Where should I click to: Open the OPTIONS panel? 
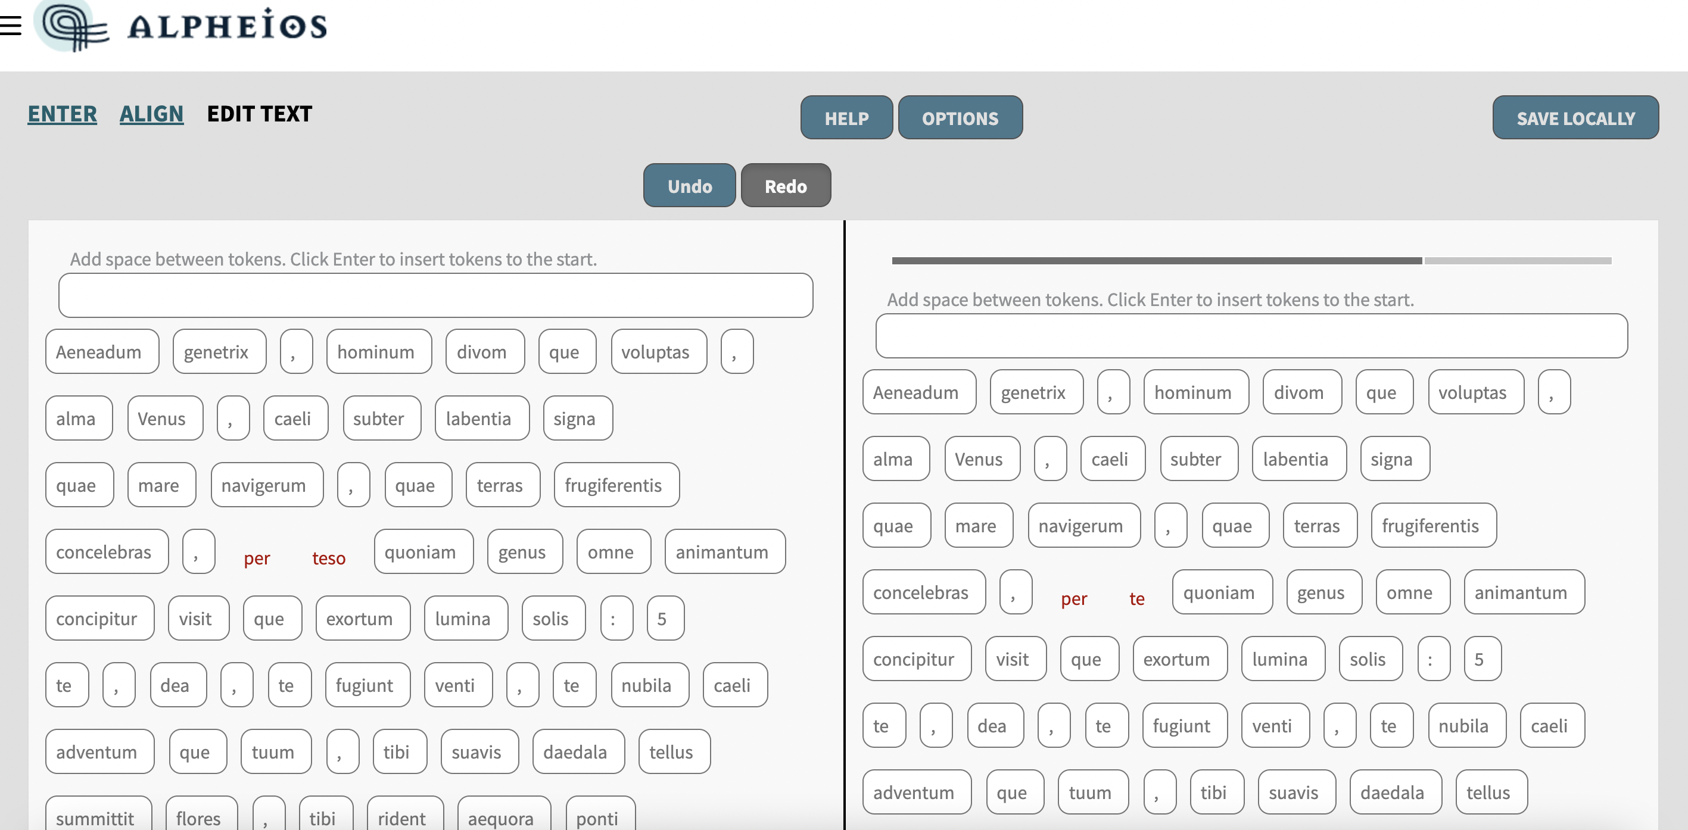[960, 118]
